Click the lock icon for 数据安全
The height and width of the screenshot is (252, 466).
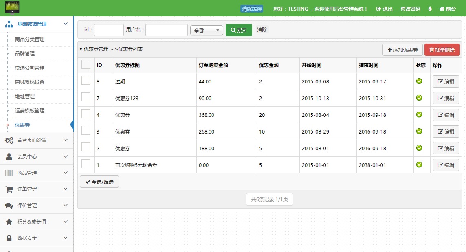[9, 238]
